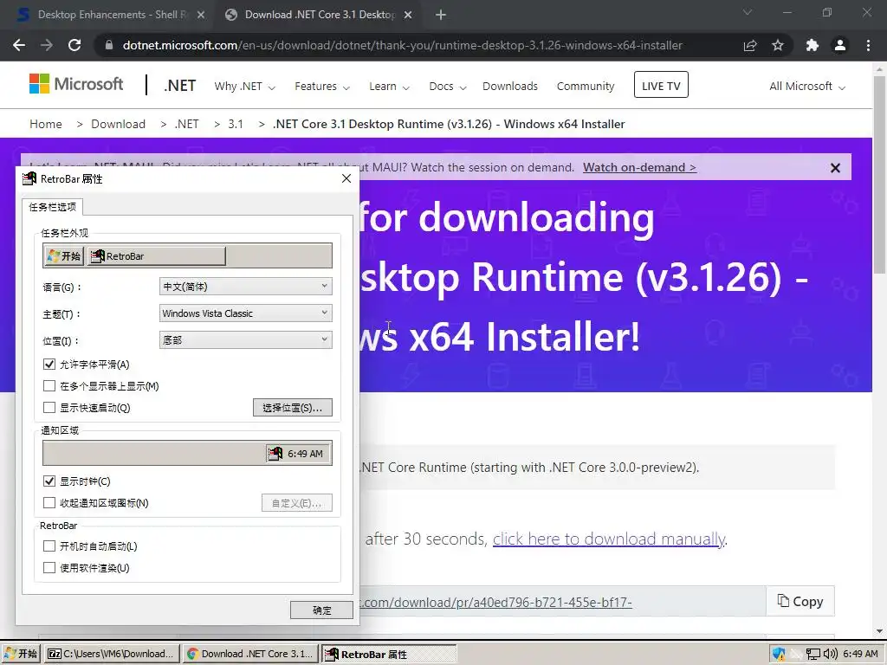Click the security shield tray icon

pos(779,655)
